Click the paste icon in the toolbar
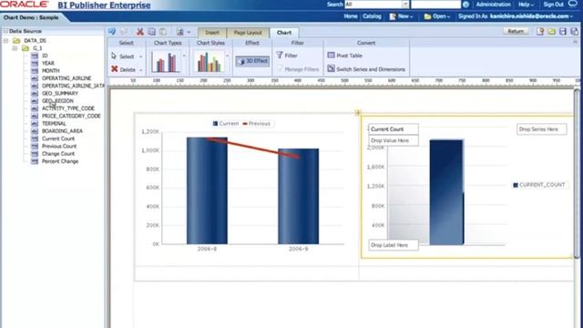 point(163,32)
